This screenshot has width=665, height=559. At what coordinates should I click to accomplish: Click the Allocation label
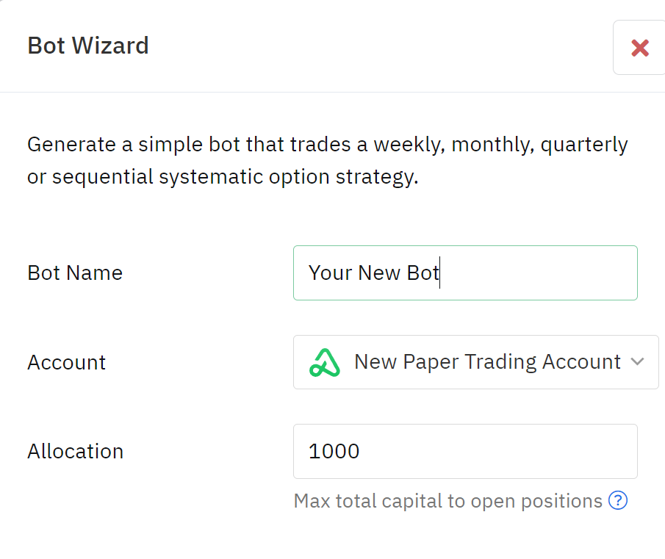click(x=76, y=451)
